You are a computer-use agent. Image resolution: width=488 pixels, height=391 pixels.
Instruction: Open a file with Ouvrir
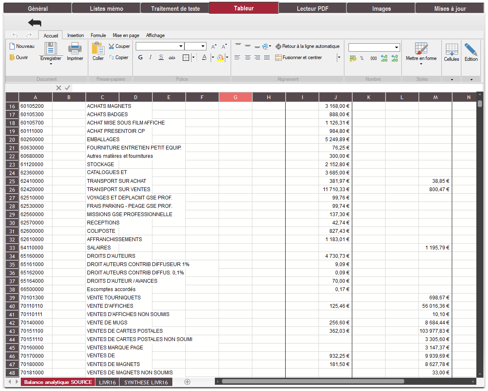(x=19, y=57)
